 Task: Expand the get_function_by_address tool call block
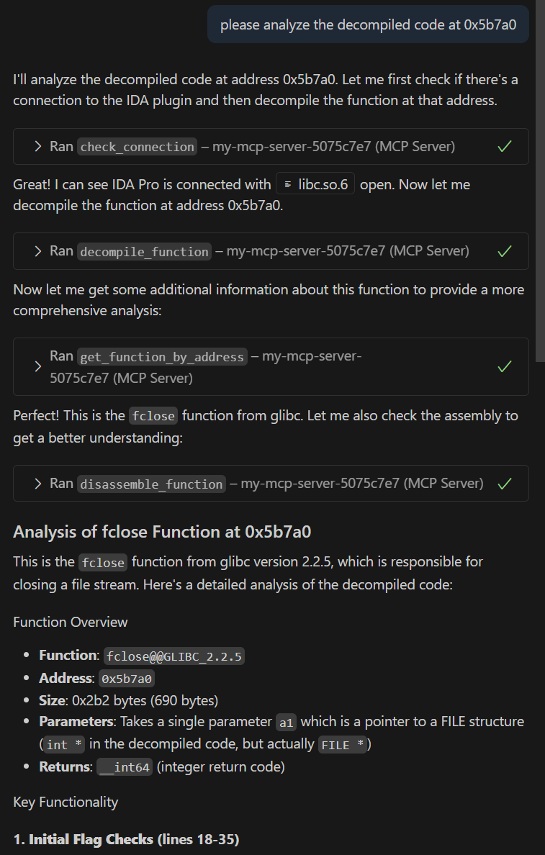click(x=37, y=366)
